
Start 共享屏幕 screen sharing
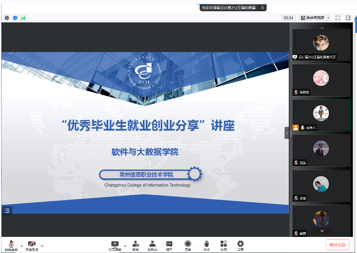coord(115,246)
